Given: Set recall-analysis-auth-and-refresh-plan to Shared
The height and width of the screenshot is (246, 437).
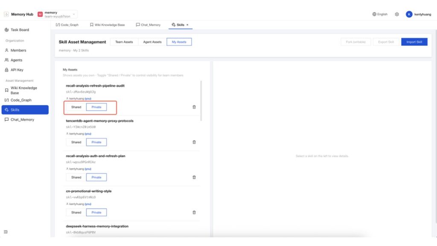Looking at the screenshot, I should (x=76, y=177).
